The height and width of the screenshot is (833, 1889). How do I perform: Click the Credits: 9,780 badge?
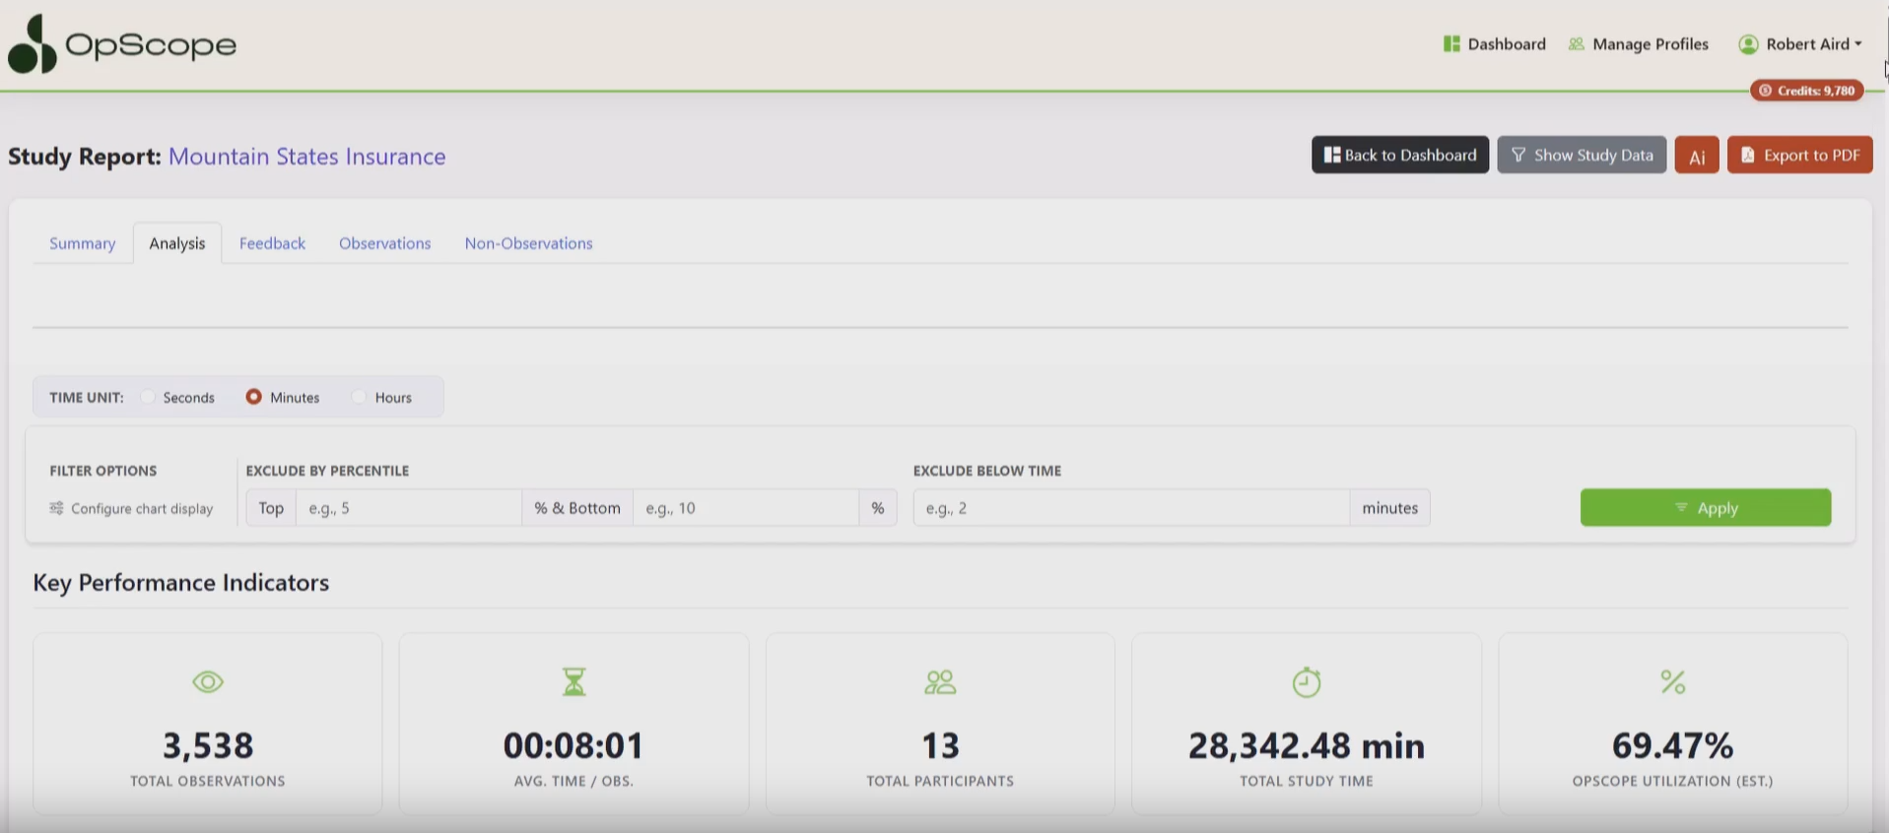click(1807, 91)
